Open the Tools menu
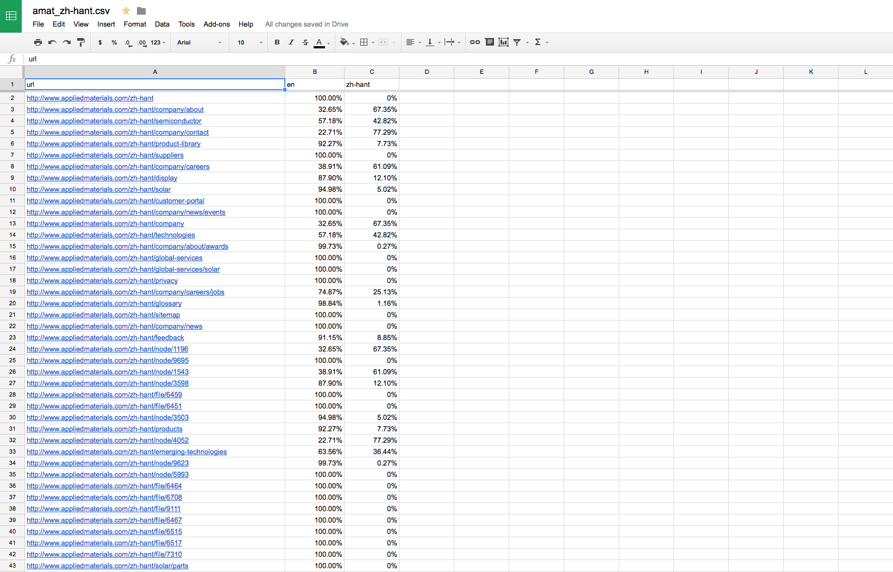 tap(186, 24)
